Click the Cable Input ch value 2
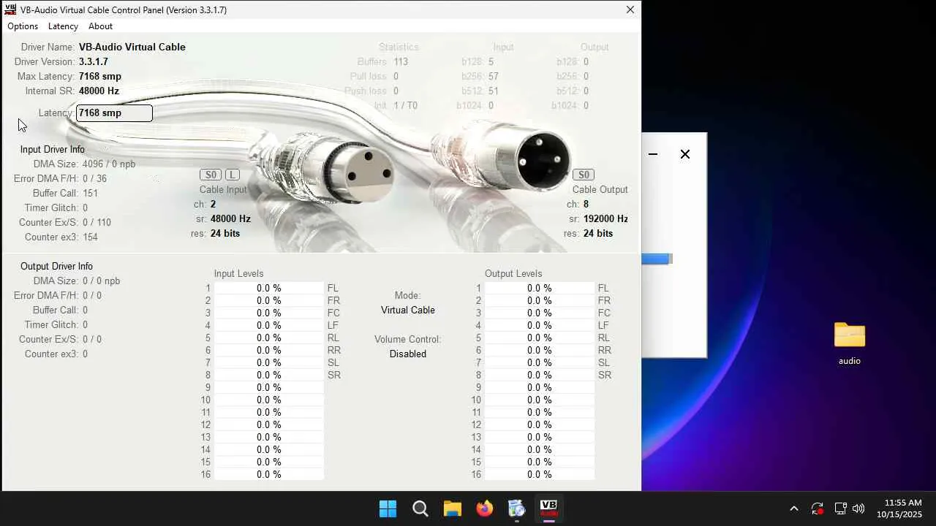 pyautogui.click(x=213, y=204)
